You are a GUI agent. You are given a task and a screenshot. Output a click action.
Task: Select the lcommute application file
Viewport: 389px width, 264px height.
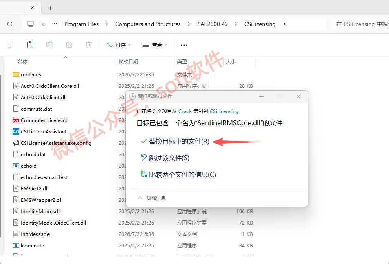coord(32,245)
